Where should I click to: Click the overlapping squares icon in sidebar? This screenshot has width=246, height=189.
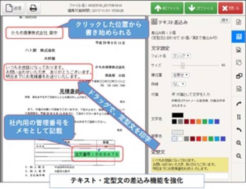[x=239, y=76]
